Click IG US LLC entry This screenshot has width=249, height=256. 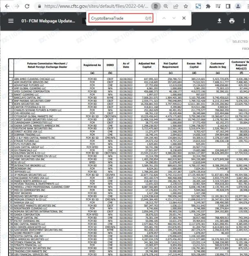pos(20,163)
